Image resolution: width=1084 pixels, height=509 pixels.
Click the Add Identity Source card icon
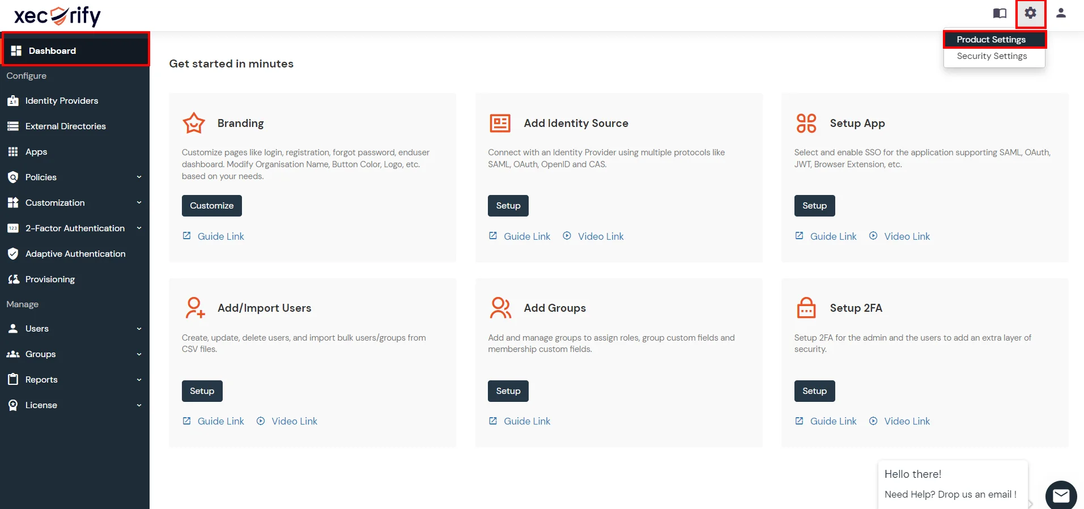(x=500, y=123)
